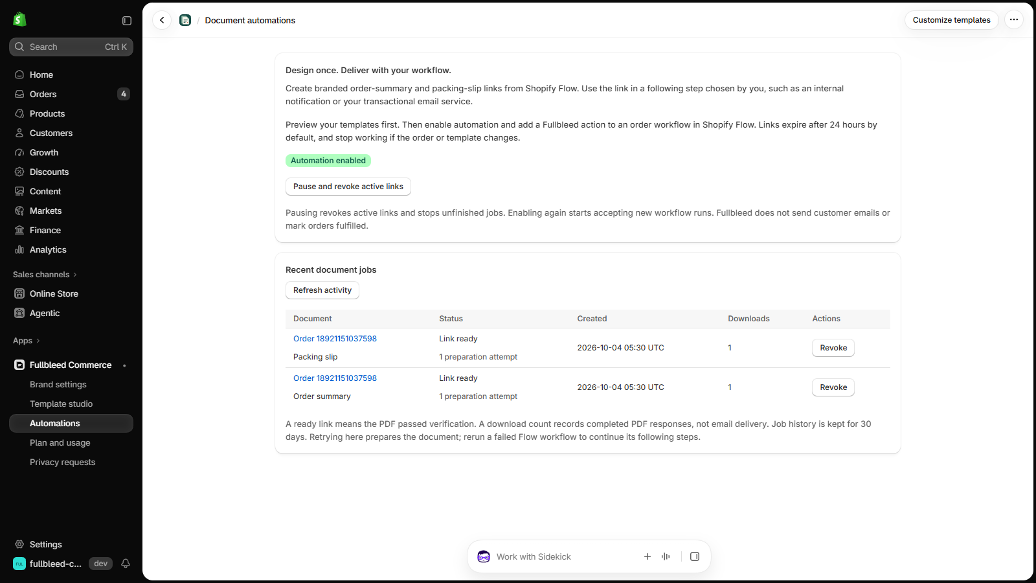This screenshot has height=583, width=1036.
Task: Open the more actions ellipsis menu
Action: (x=1014, y=20)
